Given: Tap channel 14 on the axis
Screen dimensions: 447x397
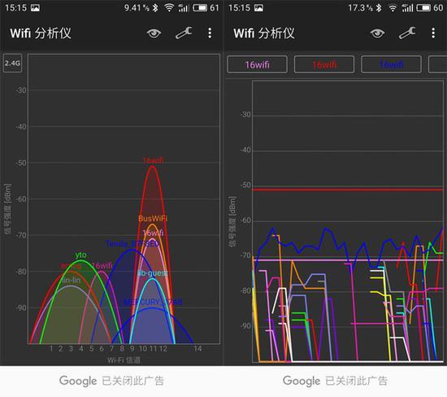Looking at the screenshot, I should (x=197, y=348).
